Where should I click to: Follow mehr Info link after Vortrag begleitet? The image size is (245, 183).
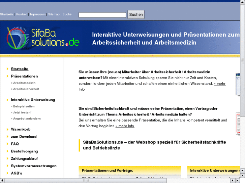(125, 126)
